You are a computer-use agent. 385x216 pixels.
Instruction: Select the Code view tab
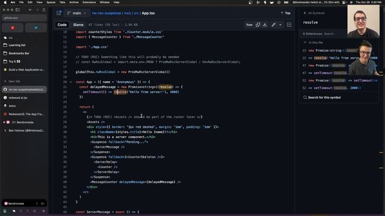tap(62, 25)
